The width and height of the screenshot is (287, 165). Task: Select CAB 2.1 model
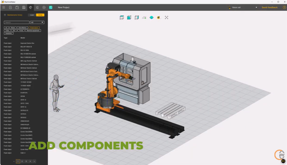tap(24, 153)
